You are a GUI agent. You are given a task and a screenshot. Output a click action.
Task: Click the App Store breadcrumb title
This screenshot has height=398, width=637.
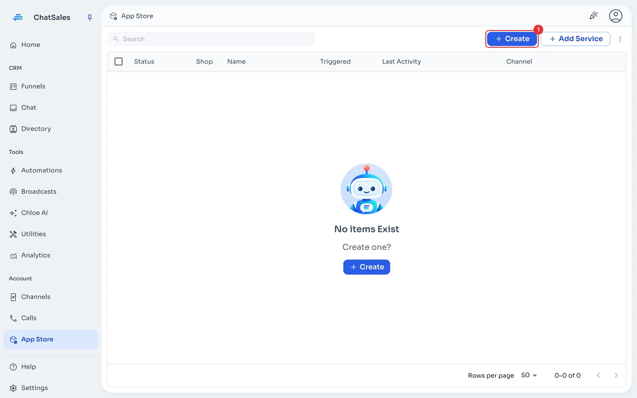click(137, 16)
